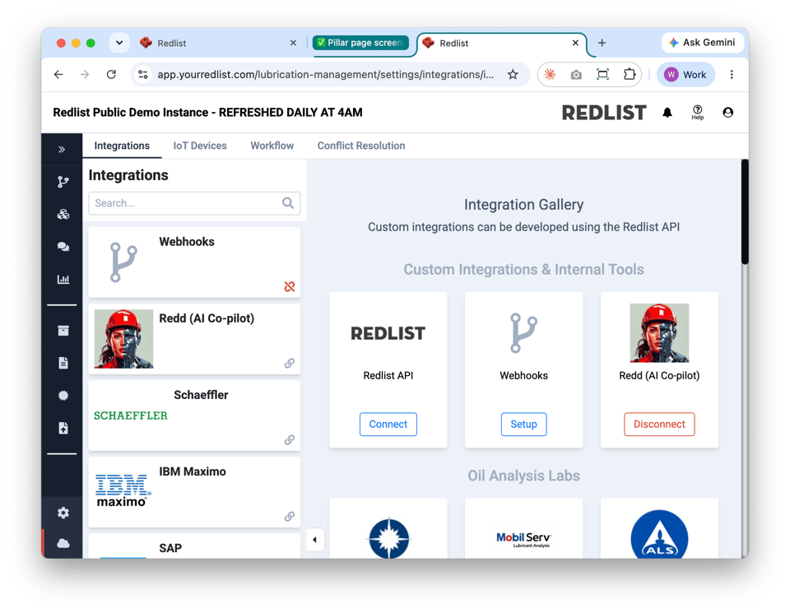This screenshot has width=790, height=613.
Task: Expand the sidebar with double chevron
Action: [x=62, y=149]
